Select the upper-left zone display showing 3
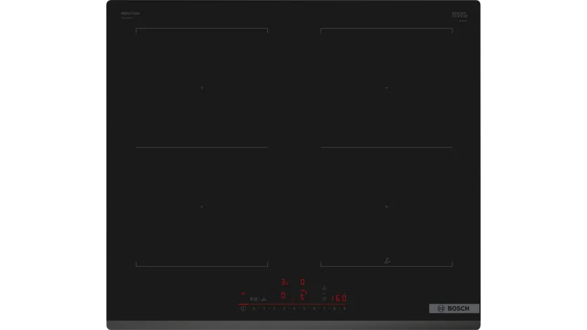587x330 pixels. [x=284, y=282]
